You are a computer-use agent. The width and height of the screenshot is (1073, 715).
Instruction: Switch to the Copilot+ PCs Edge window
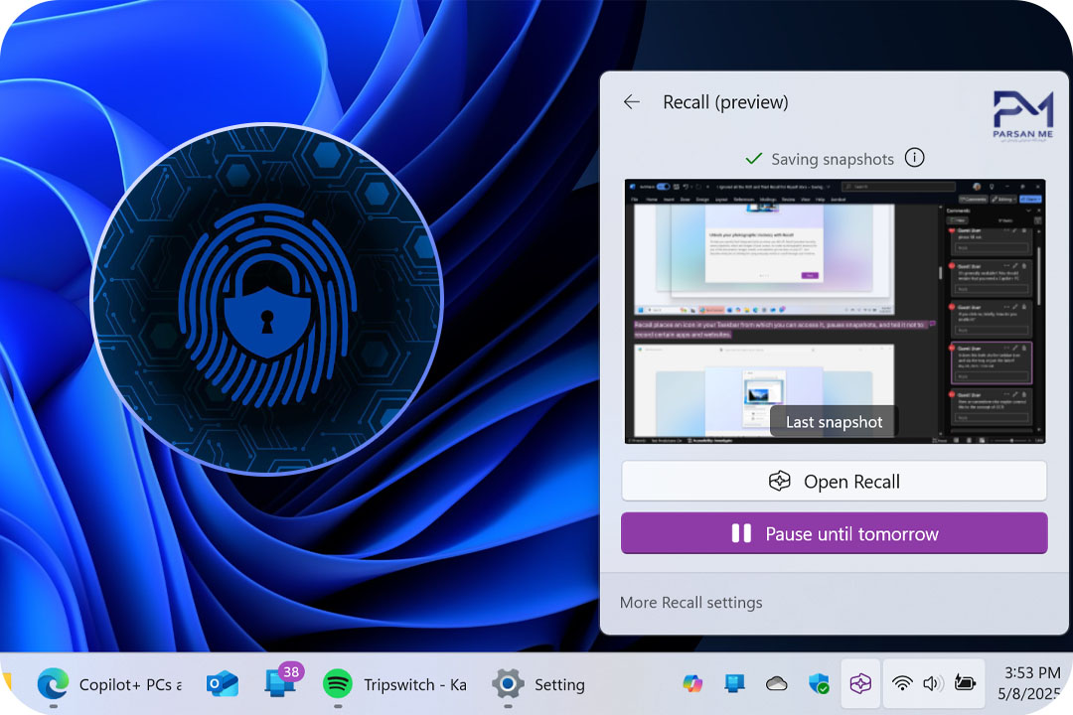[130, 685]
